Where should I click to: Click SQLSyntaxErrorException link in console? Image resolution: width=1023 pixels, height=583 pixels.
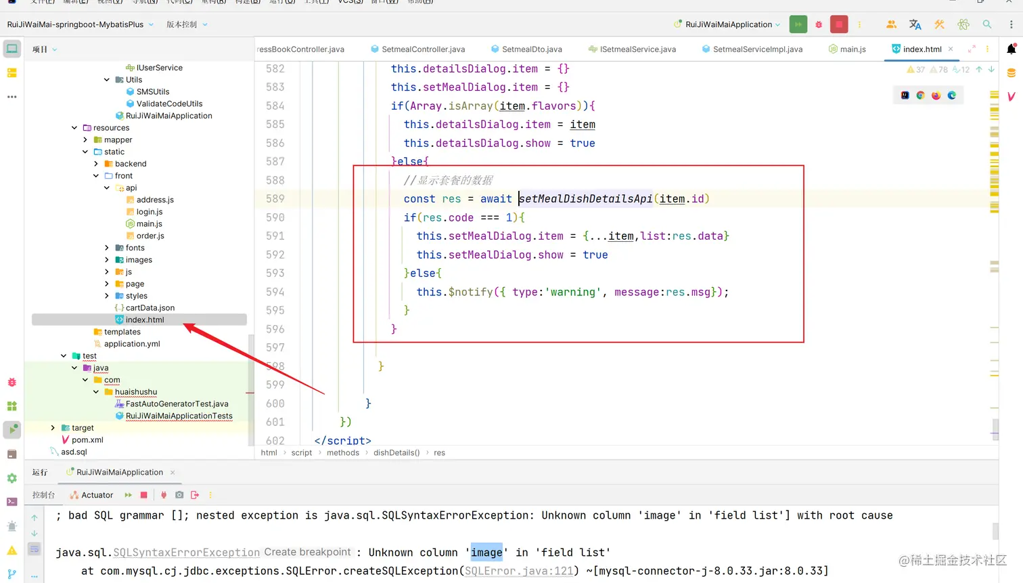[x=186, y=553]
